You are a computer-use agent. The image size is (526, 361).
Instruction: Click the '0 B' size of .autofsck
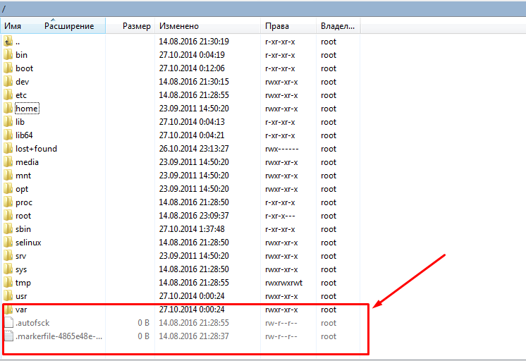point(144,324)
